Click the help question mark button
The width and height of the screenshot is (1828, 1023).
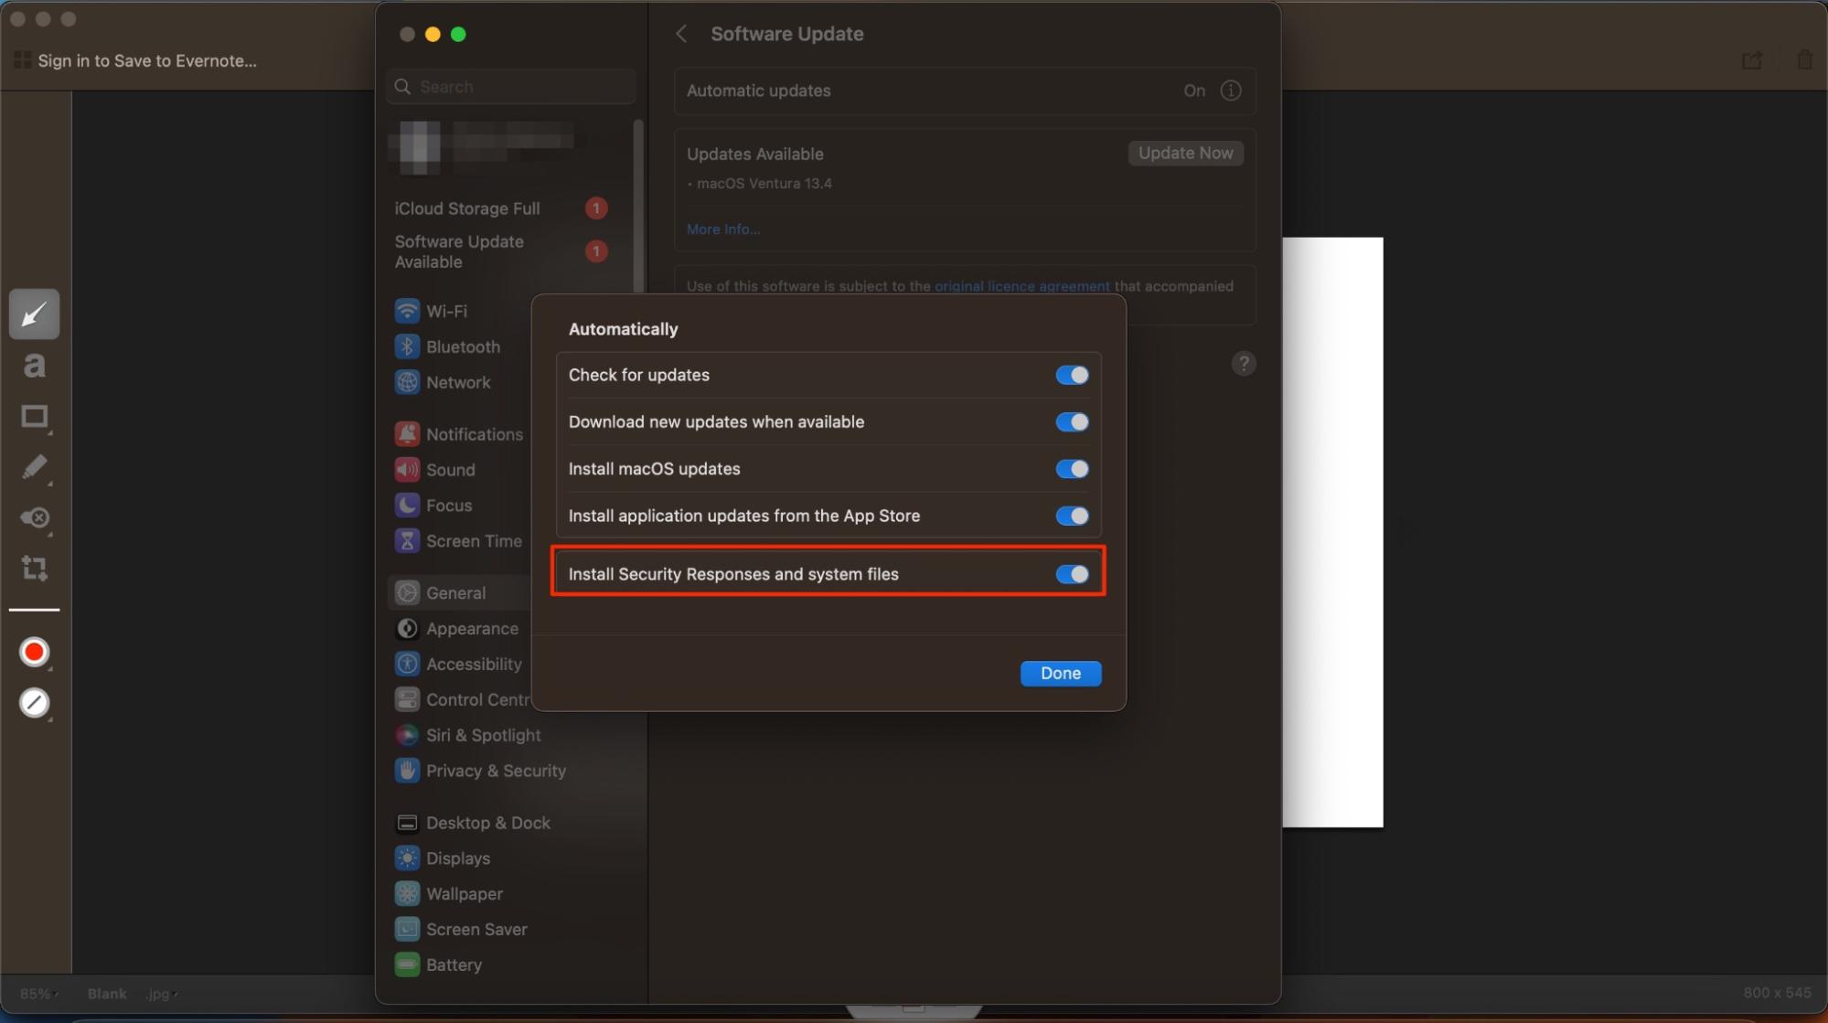(x=1243, y=364)
